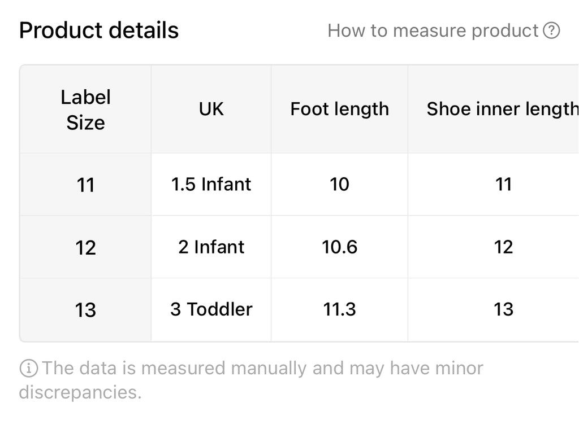Select the UK column header
This screenshot has width=579, height=429.
click(x=211, y=110)
